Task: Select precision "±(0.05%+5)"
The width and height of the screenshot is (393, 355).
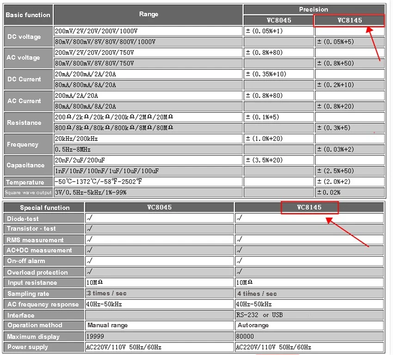Action: (350, 42)
